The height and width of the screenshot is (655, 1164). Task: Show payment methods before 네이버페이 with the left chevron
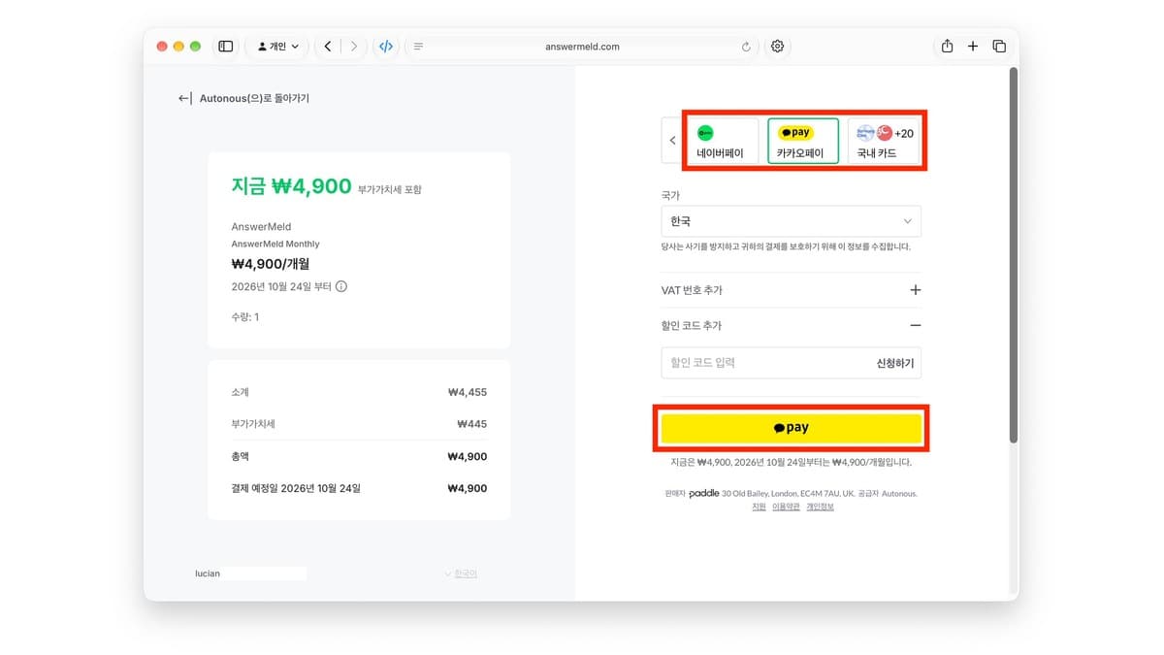point(673,142)
